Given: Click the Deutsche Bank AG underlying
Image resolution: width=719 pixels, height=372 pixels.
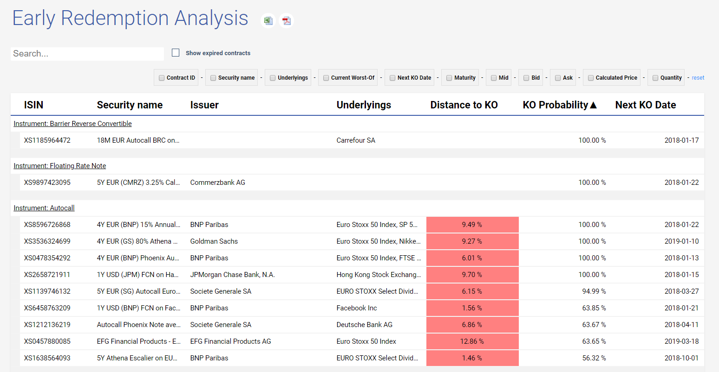Looking at the screenshot, I should pyautogui.click(x=365, y=325).
